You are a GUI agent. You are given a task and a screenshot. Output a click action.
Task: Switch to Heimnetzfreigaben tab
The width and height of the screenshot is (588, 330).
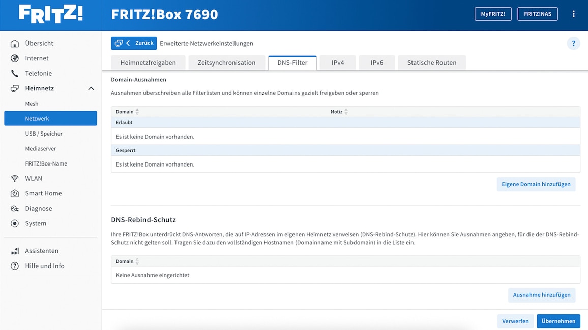pos(148,63)
